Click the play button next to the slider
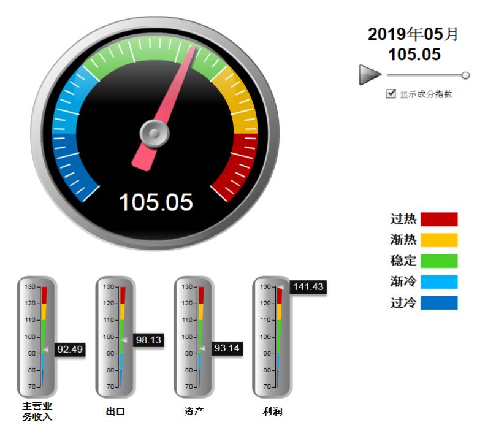The width and height of the screenshot is (477, 428). 370,75
